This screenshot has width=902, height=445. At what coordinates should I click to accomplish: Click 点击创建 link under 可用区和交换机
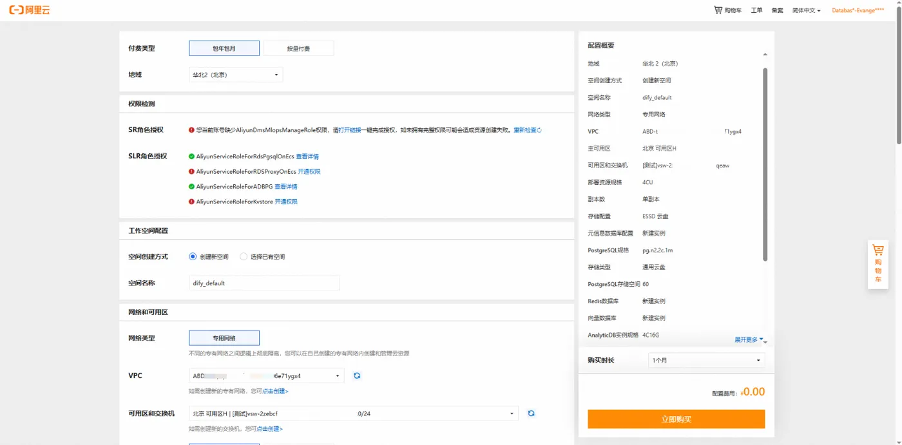pos(269,429)
